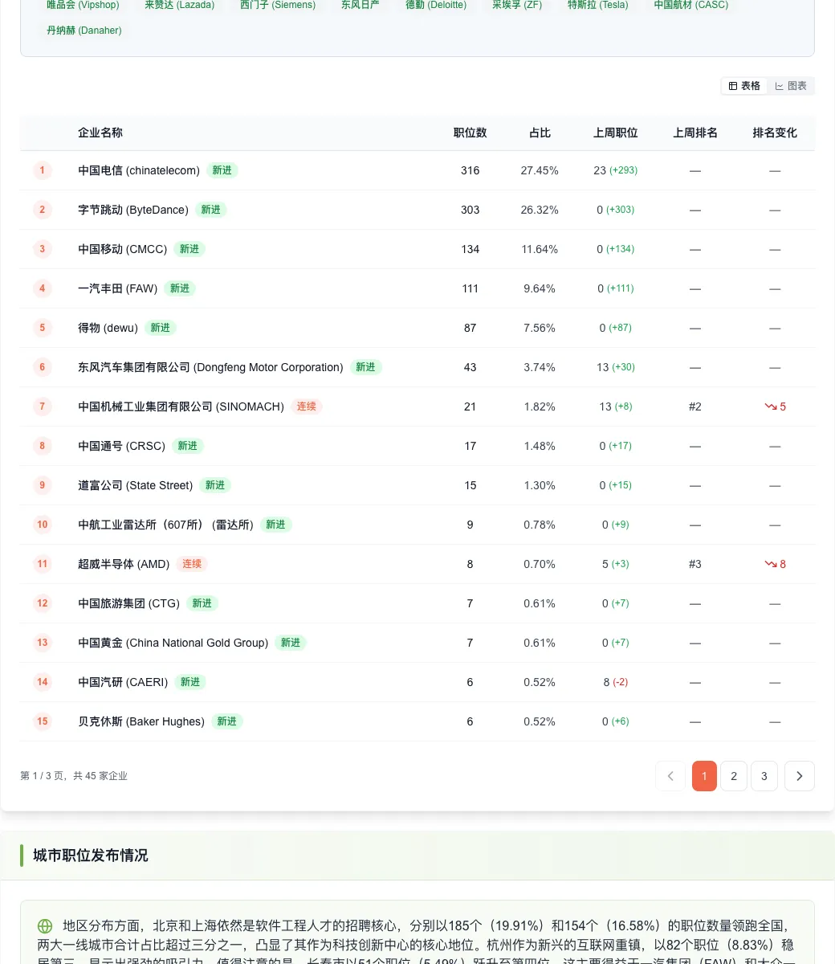The height and width of the screenshot is (964, 835).
Task: Click the 上周职位 column header
Action: point(616,133)
